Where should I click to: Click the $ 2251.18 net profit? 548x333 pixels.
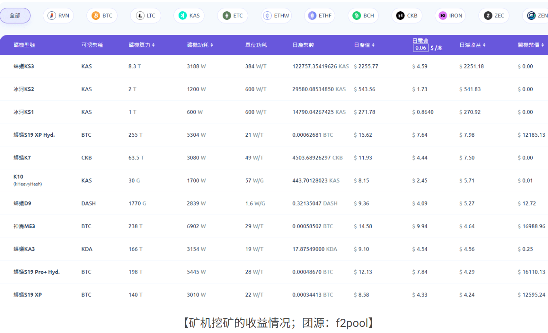pos(472,66)
